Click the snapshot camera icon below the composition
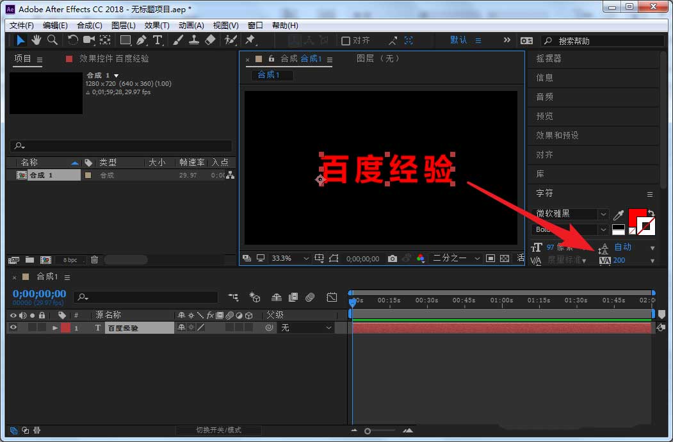 click(391, 258)
